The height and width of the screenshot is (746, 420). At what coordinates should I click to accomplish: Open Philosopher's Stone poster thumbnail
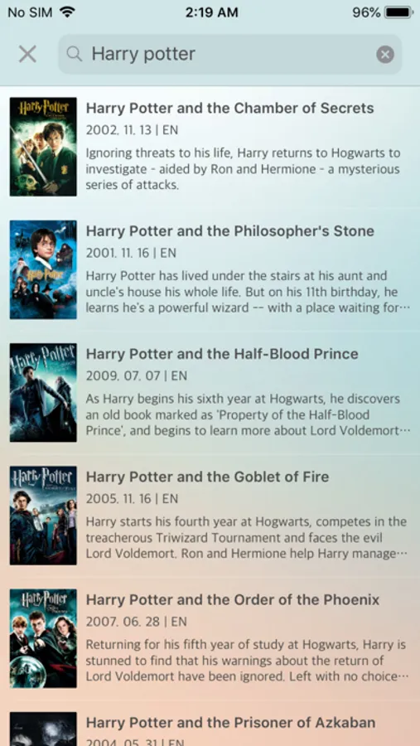(43, 269)
